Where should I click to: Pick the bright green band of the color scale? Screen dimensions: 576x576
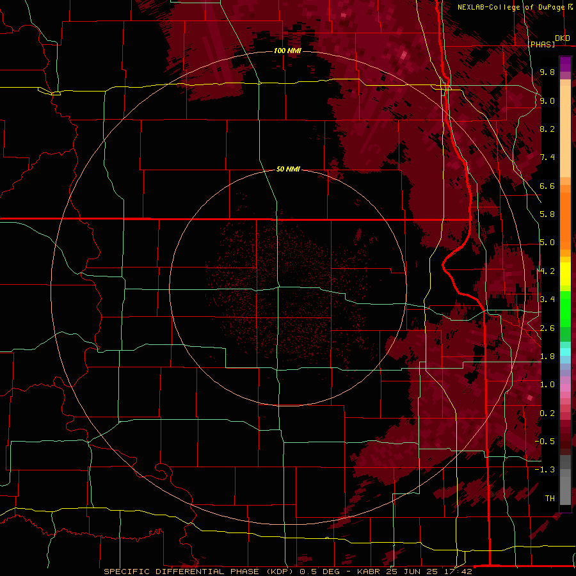click(565, 309)
